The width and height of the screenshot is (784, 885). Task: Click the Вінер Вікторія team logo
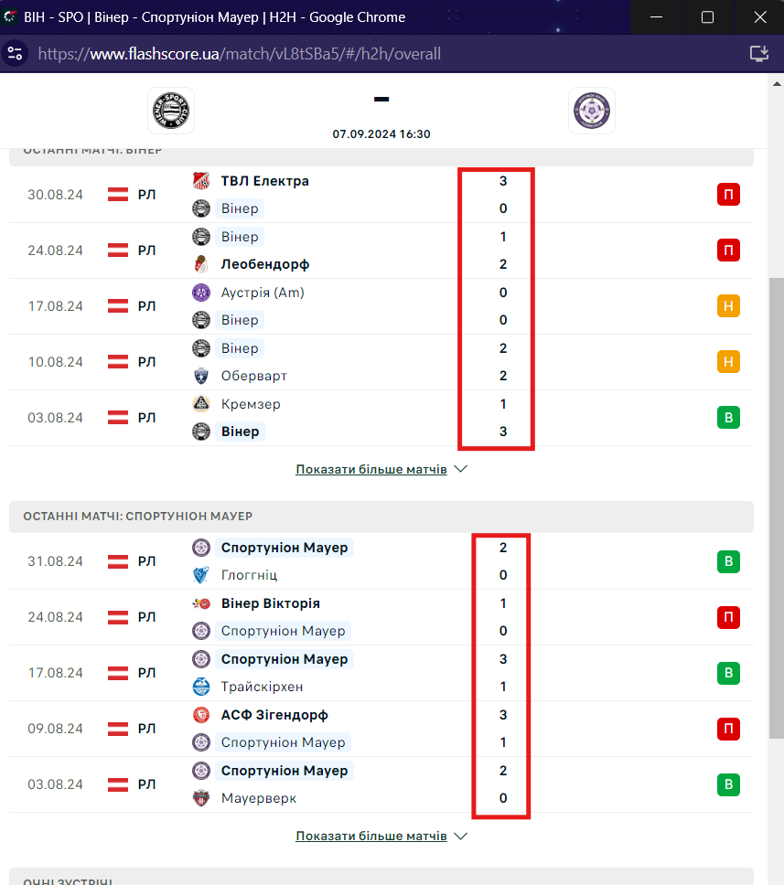[x=201, y=603]
